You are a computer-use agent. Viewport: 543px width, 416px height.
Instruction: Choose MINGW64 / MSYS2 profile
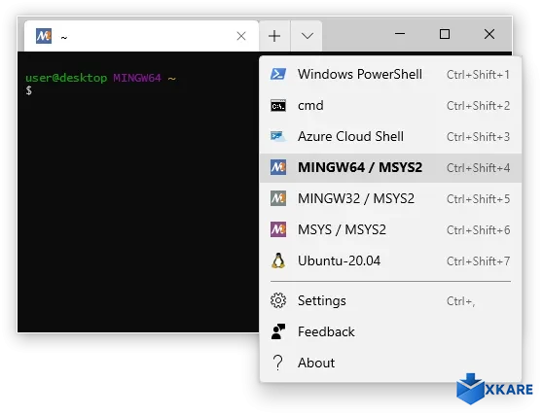pyautogui.click(x=390, y=168)
